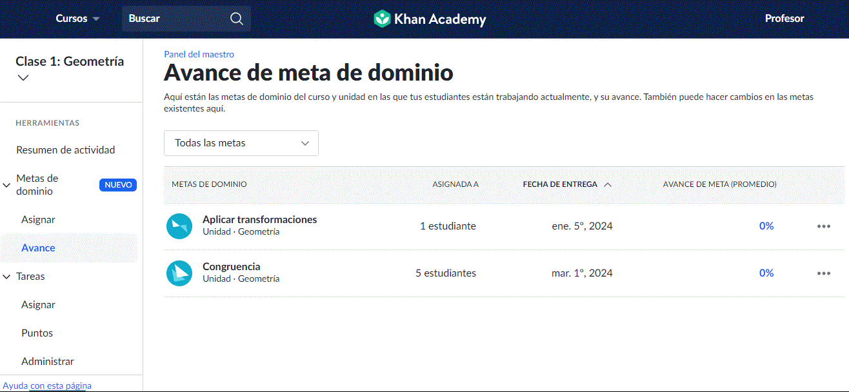849x392 pixels.
Task: Open the Todas las metas filter
Action: [x=241, y=143]
